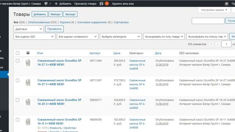The width and height of the screenshot is (235, 132).
Task: Check the box for product 98699371
Action: (x=18, y=100)
